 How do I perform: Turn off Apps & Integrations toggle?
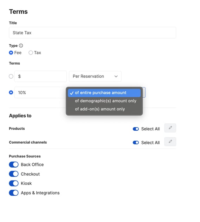14,193
